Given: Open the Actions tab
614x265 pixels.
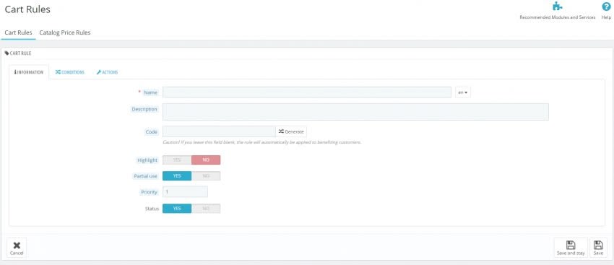Looking at the screenshot, I should click(x=107, y=72).
